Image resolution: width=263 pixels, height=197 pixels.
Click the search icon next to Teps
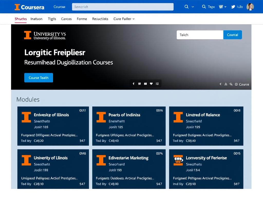(204, 7)
